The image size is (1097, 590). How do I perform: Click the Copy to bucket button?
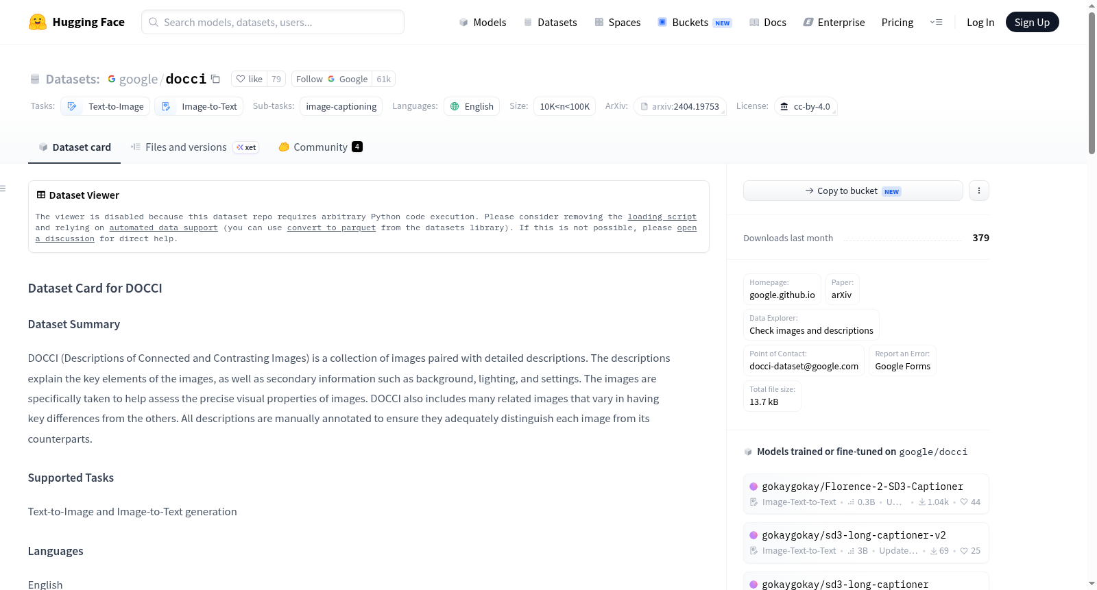click(853, 190)
